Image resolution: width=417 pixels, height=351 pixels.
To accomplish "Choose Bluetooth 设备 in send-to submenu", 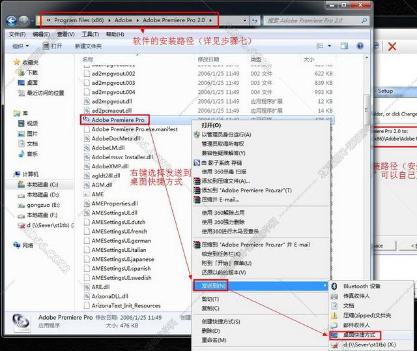I will coord(362,286).
